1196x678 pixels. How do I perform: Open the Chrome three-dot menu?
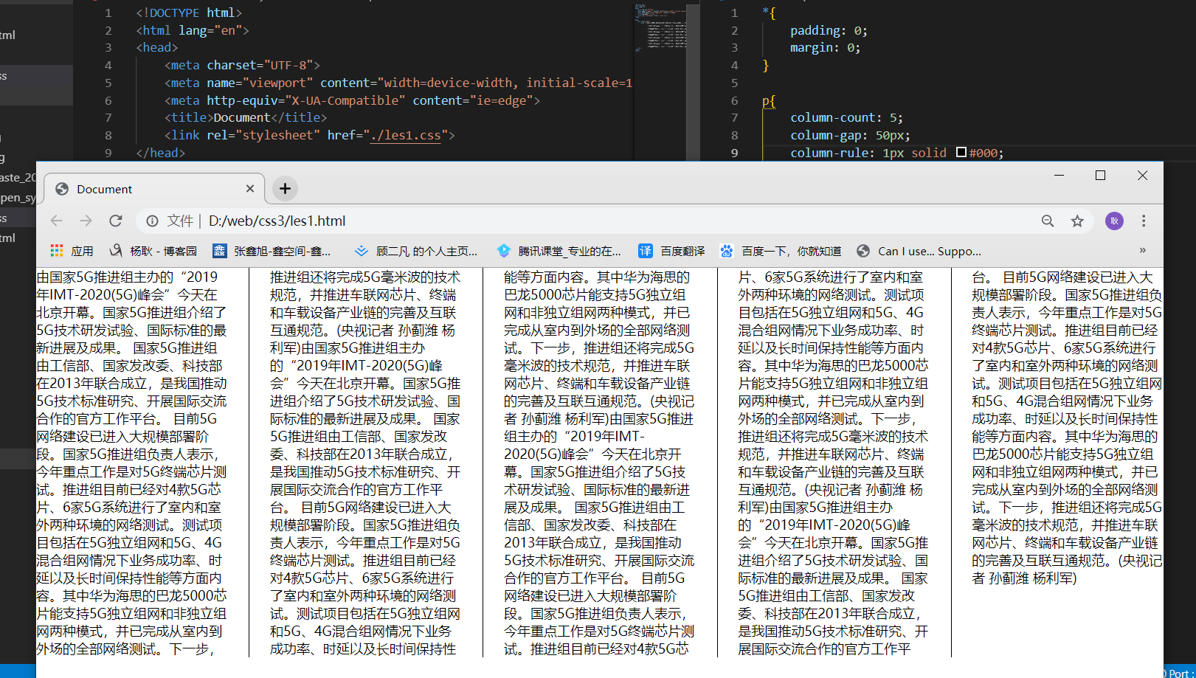point(1144,221)
